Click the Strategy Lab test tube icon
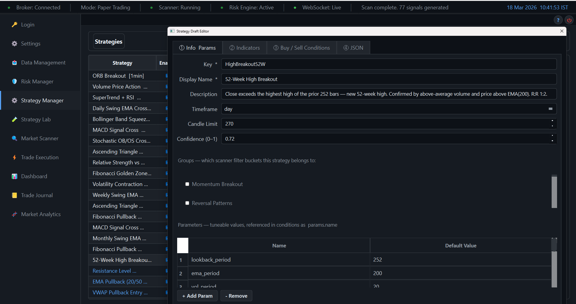 (x=14, y=119)
